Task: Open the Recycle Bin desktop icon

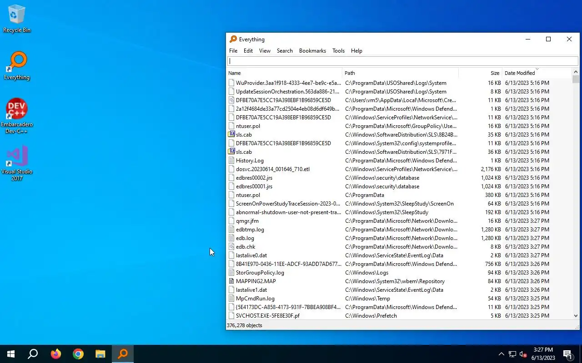Action: [x=17, y=19]
